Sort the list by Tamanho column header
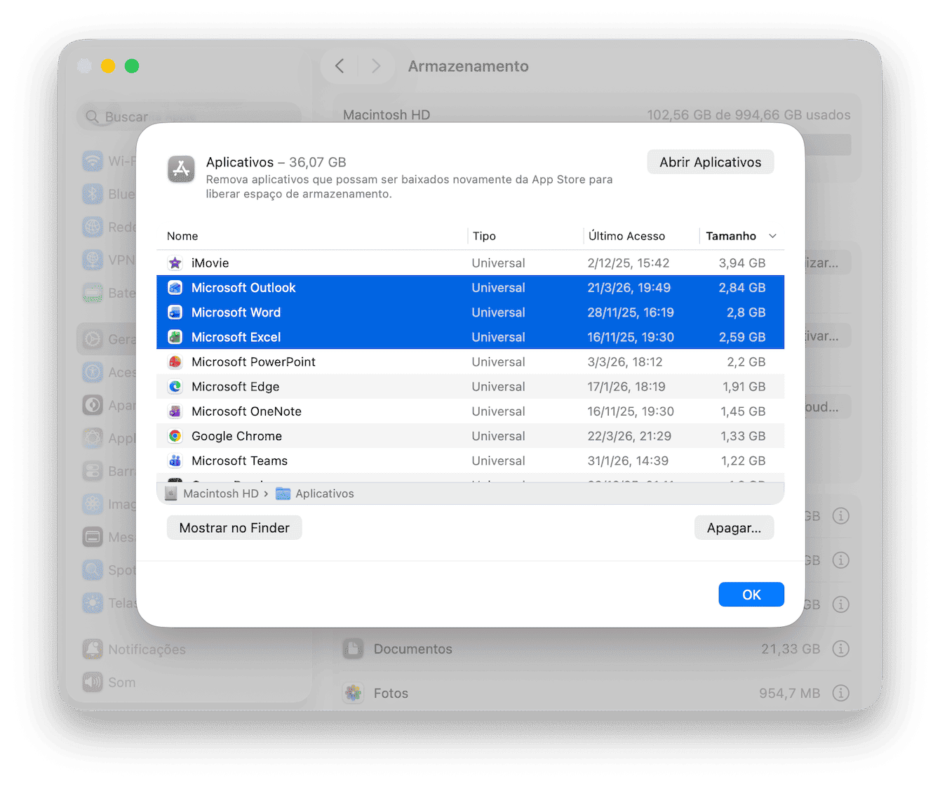This screenshot has height=787, width=940. 731,236
